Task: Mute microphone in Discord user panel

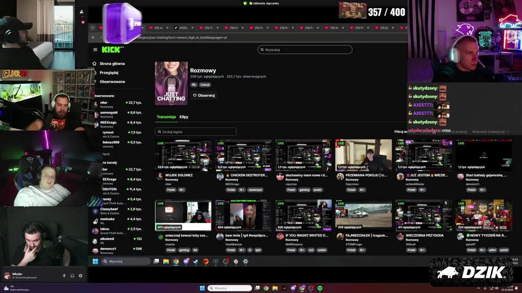Action: pos(64,276)
